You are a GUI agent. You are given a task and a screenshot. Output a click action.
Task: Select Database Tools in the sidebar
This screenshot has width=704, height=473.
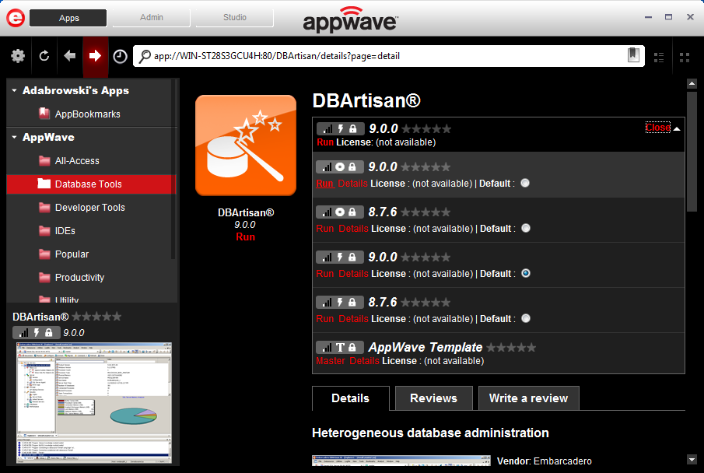pyautogui.click(x=92, y=184)
